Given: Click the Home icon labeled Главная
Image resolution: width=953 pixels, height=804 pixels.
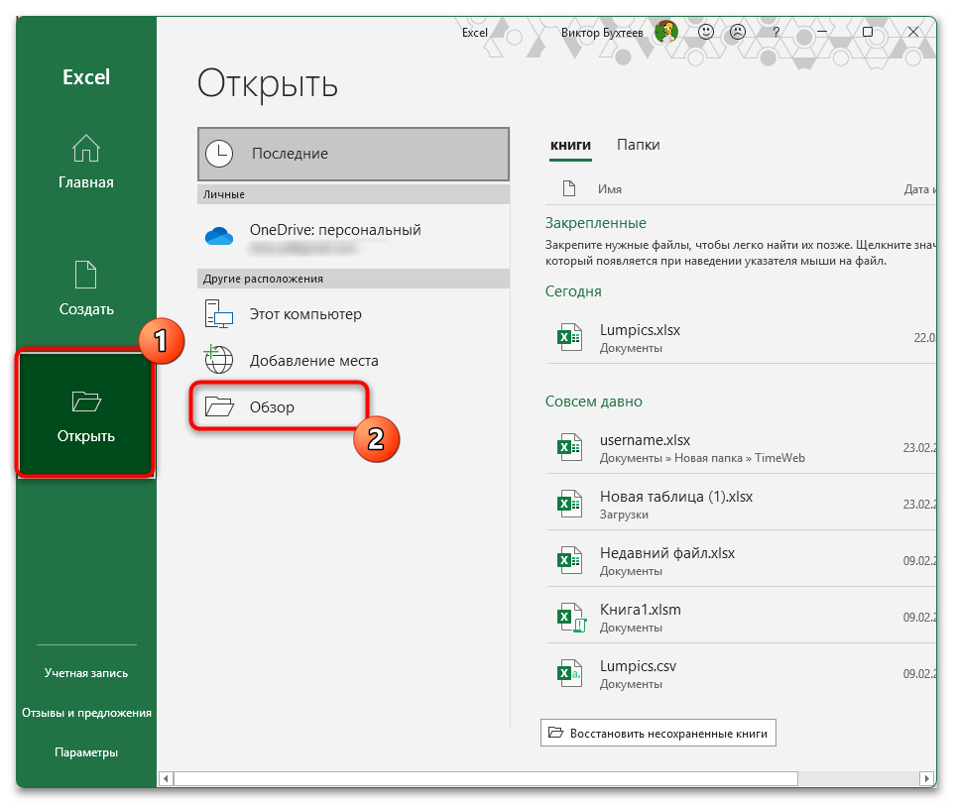Looking at the screenshot, I should pyautogui.click(x=86, y=149).
